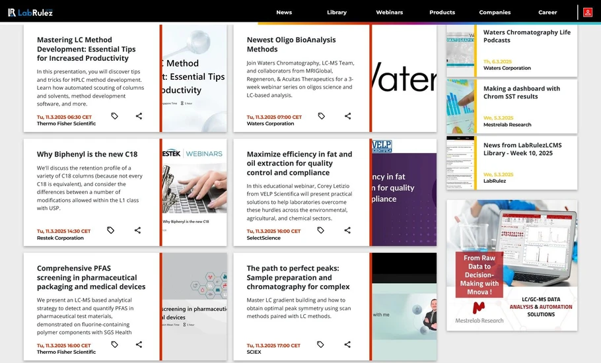Open Waters Chromatography Life Podcasts article
The image size is (601, 363).
tap(527, 36)
